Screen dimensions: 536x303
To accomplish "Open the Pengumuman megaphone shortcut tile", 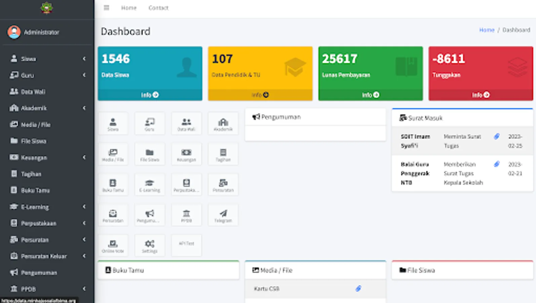I will (x=150, y=215).
